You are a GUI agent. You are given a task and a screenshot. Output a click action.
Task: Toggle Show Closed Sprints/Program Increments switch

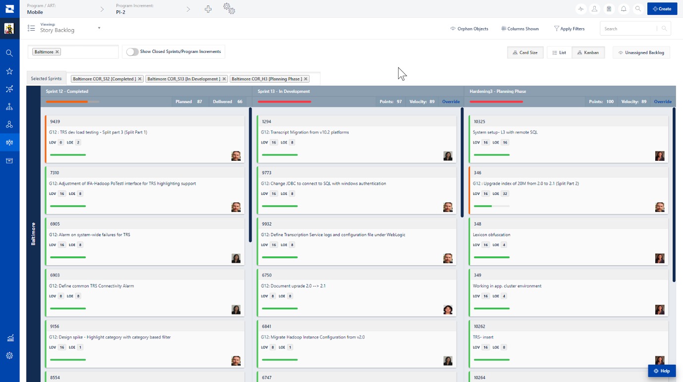(x=133, y=51)
